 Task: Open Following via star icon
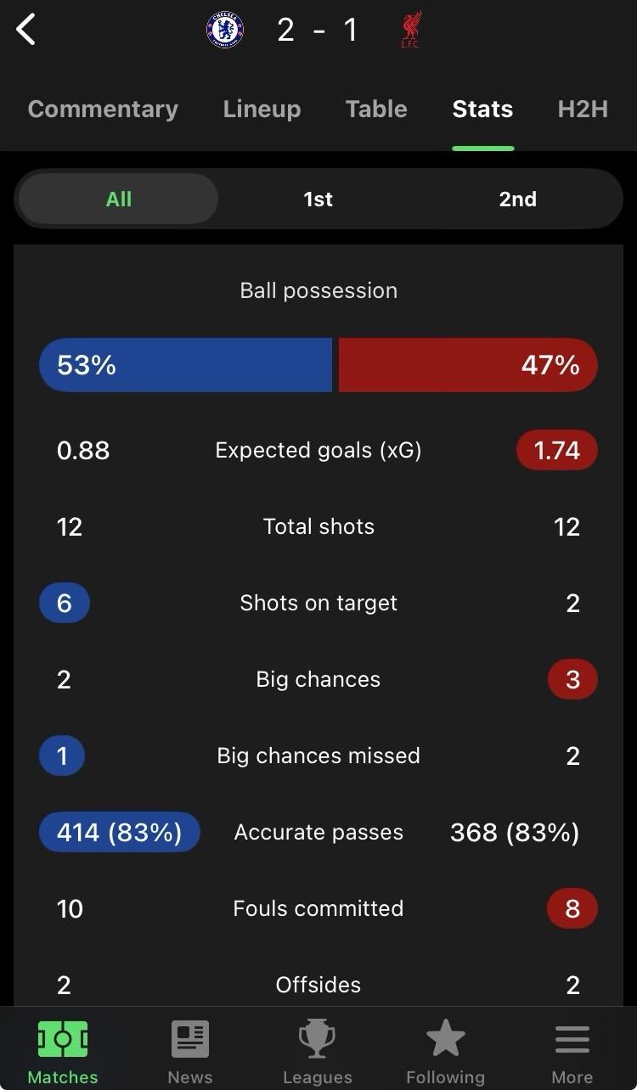point(445,1039)
